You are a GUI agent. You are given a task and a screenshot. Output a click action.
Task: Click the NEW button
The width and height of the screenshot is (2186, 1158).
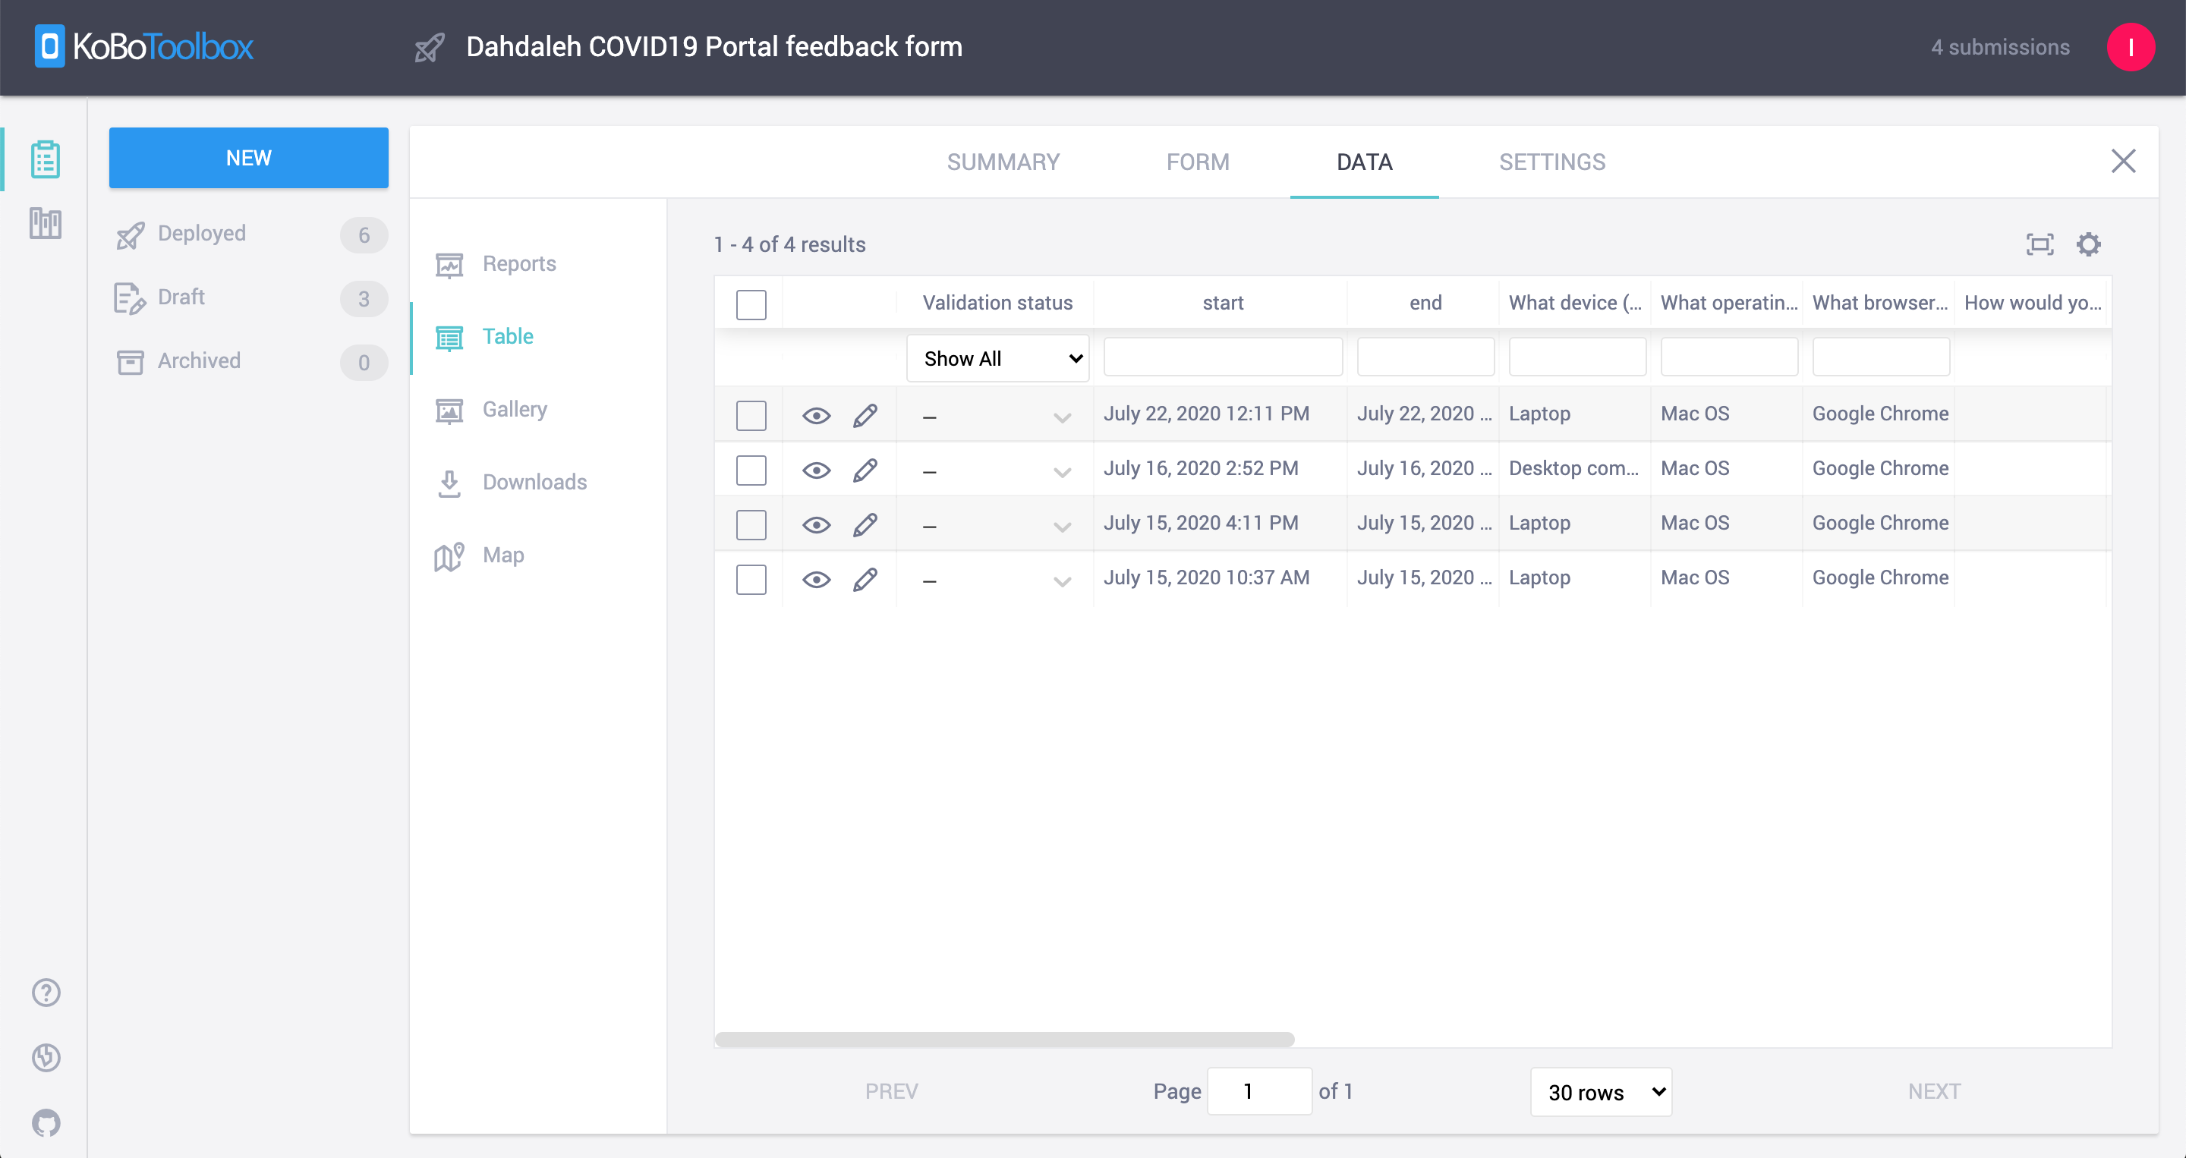pos(249,157)
